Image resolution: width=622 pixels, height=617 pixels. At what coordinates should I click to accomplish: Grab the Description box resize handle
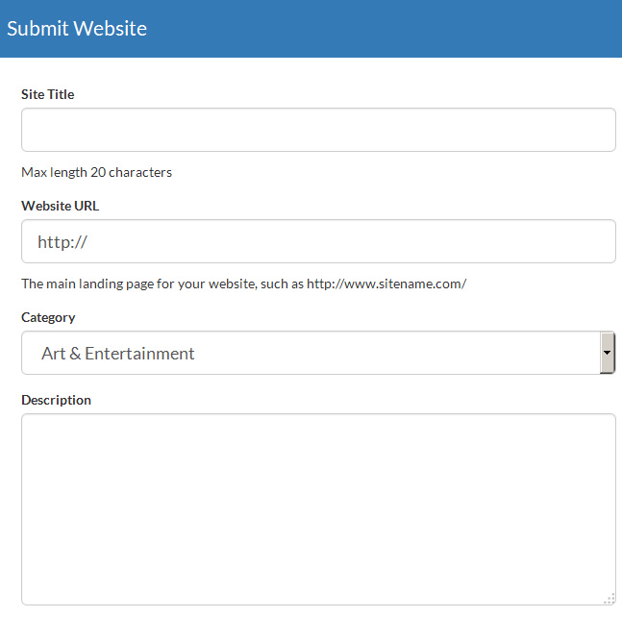pyautogui.click(x=609, y=599)
